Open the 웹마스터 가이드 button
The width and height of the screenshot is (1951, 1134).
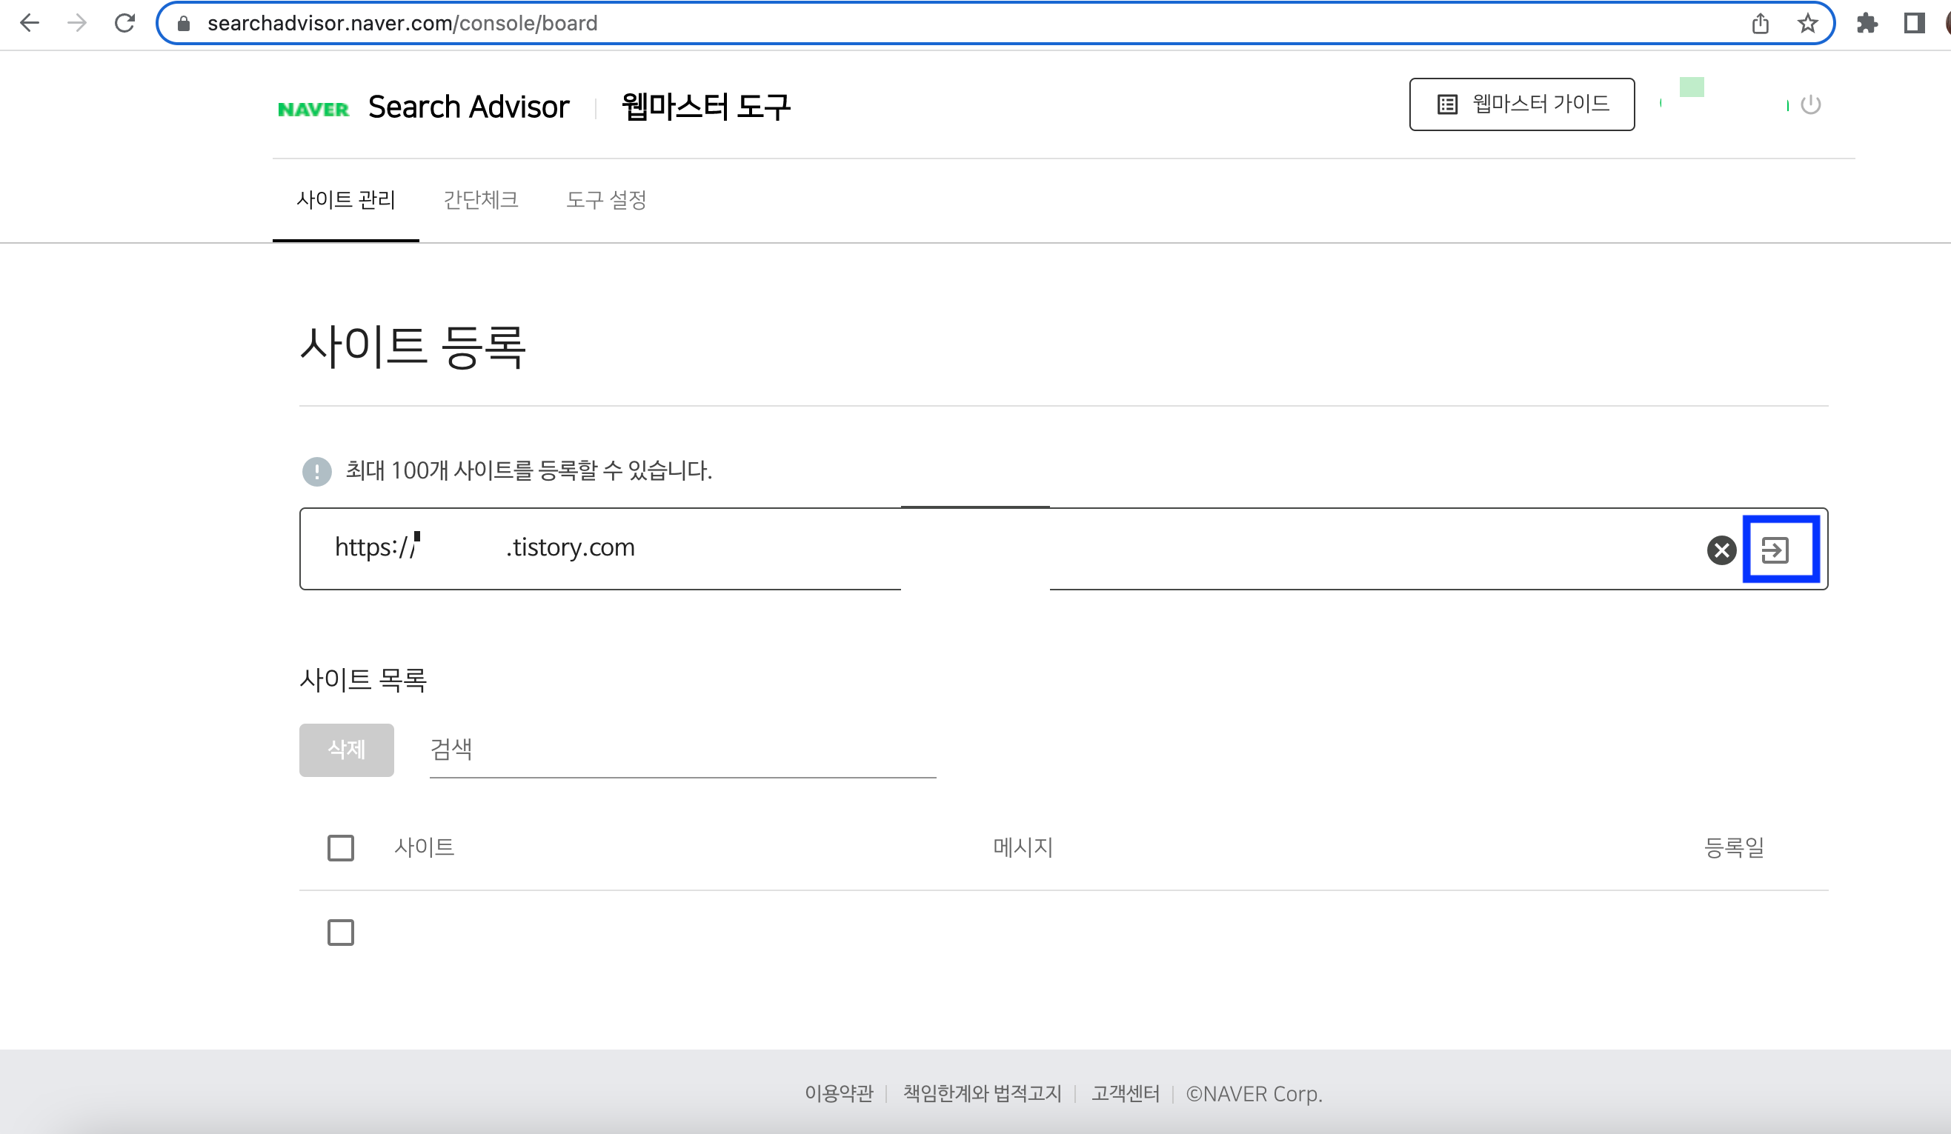click(1522, 104)
